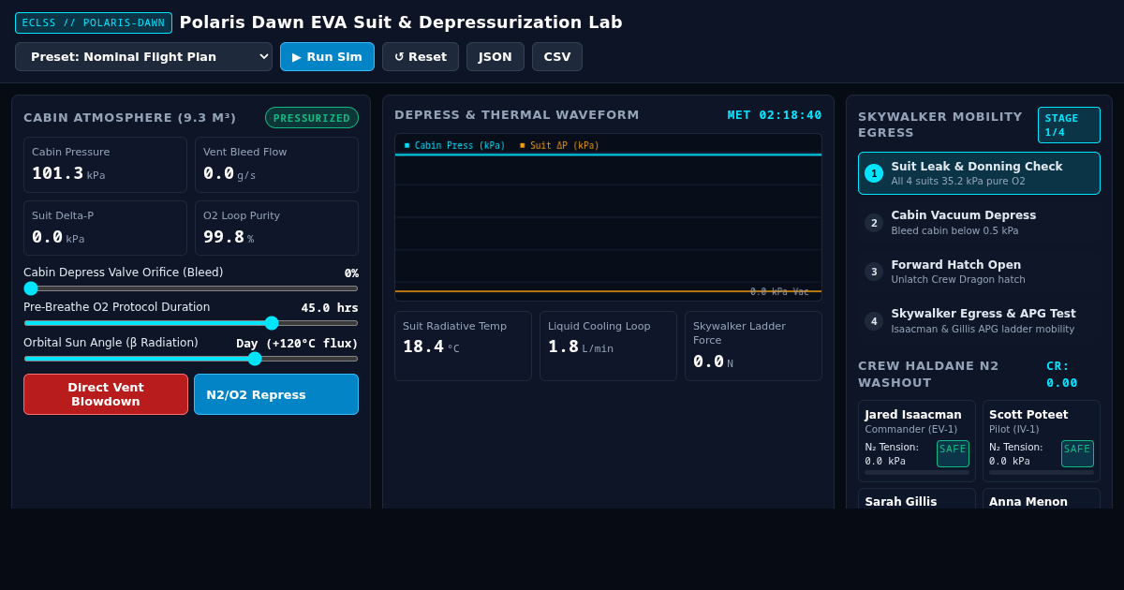Adjust the Orbital Sun Angle slider
Screen dimensions: 1124x590
(191, 359)
